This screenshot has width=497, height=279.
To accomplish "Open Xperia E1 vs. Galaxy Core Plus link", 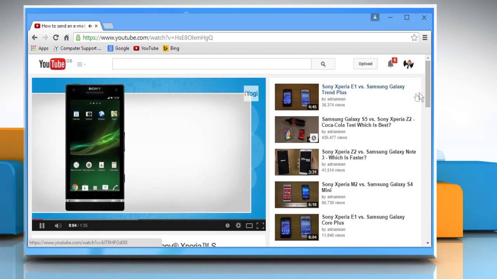I will pyautogui.click(x=363, y=220).
